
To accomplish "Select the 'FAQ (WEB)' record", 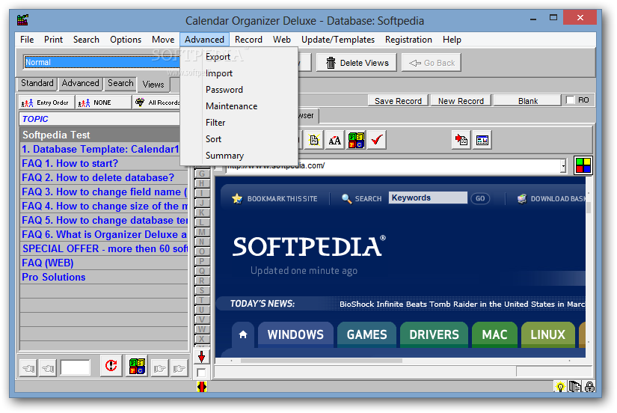I will (104, 263).
